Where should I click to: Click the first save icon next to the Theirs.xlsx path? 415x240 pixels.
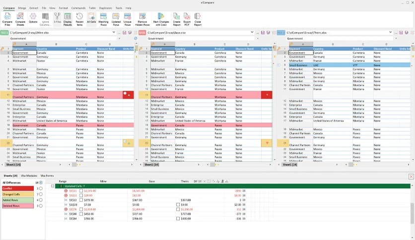pyautogui.click(x=401, y=33)
